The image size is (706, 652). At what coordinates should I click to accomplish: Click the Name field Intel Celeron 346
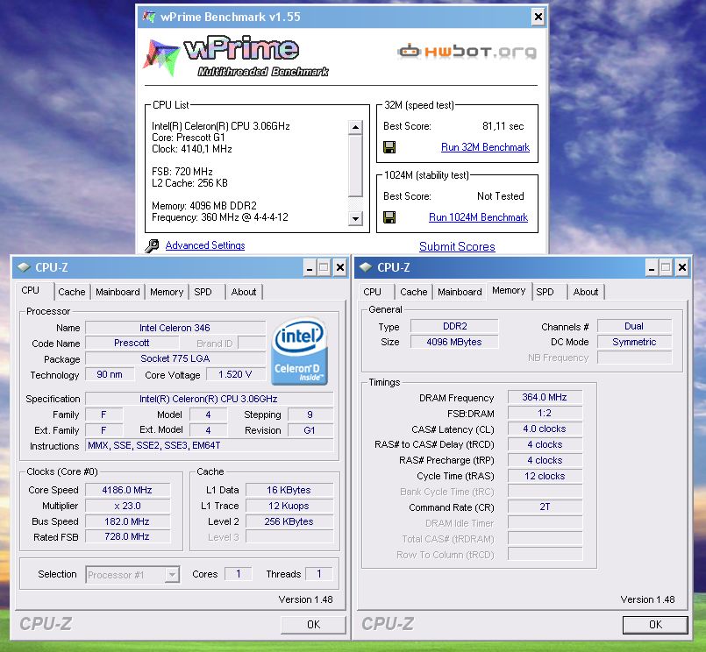coord(175,328)
